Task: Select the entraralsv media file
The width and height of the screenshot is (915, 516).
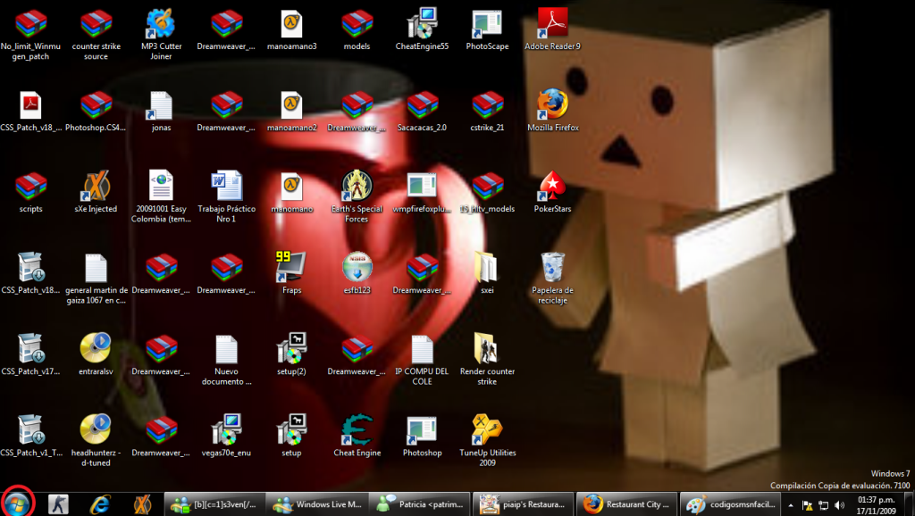Action: click(97, 348)
